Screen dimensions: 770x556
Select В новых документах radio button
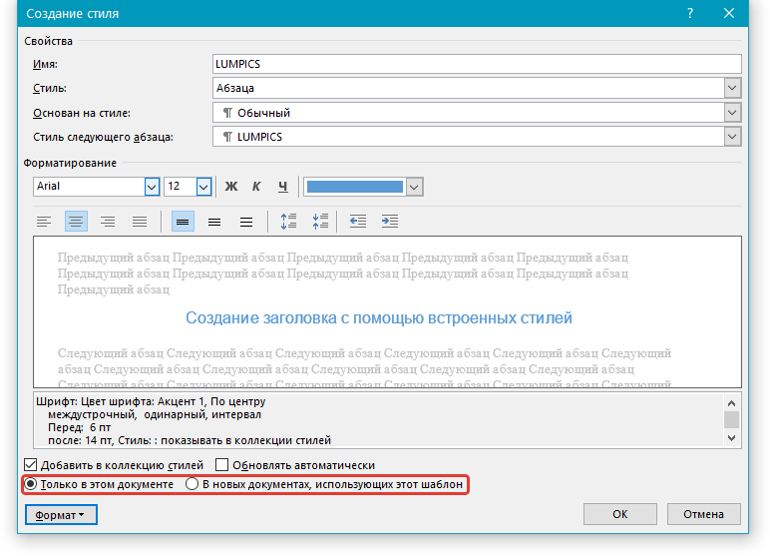[x=192, y=484]
